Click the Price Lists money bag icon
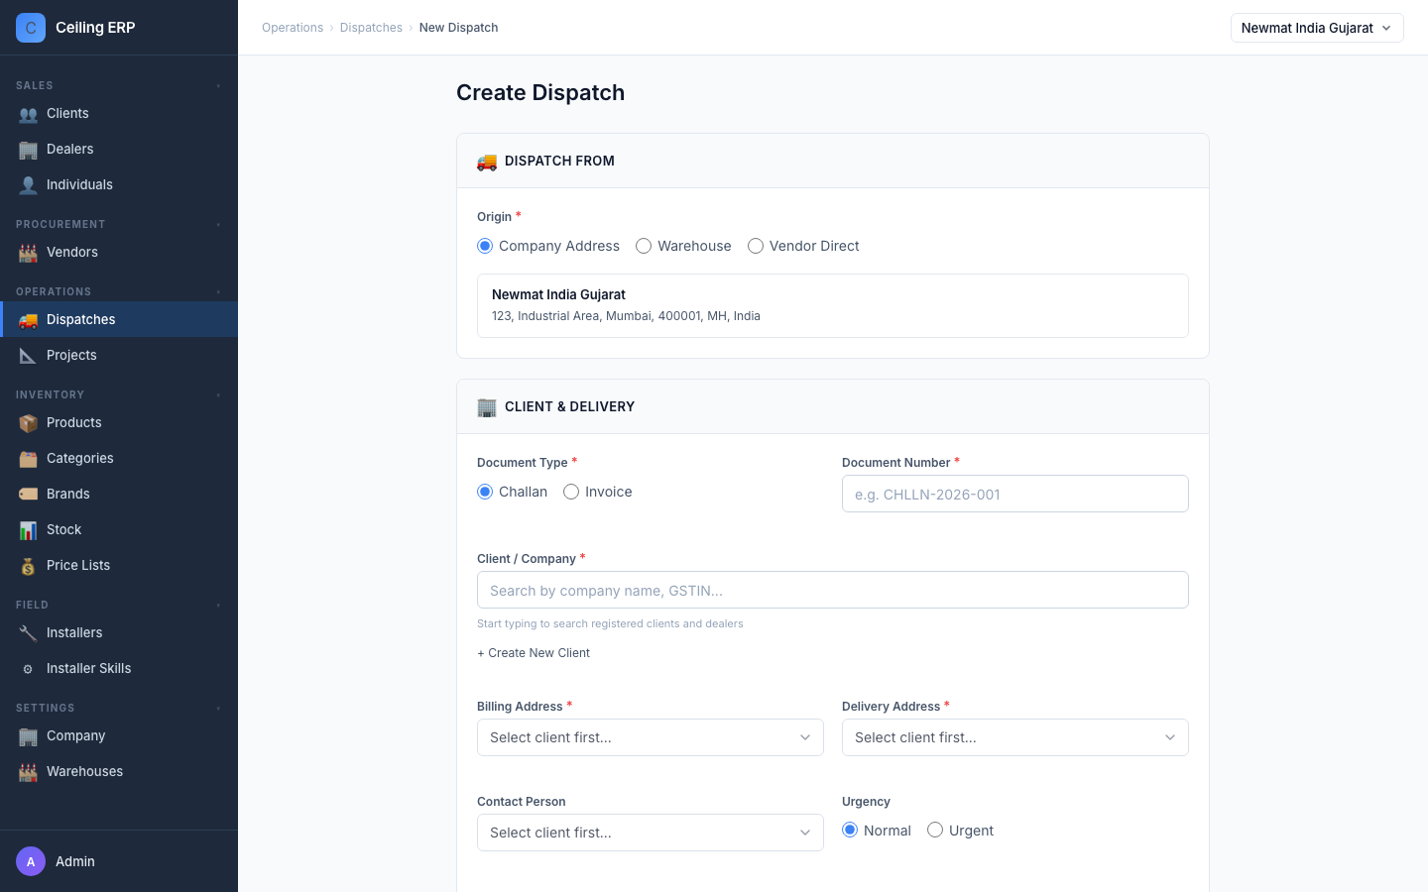The height and width of the screenshot is (892, 1428). [28, 566]
